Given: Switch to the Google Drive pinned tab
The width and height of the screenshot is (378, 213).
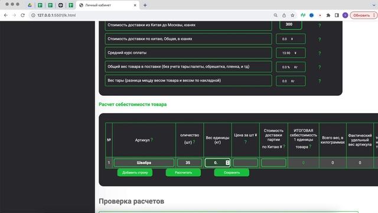Looking at the screenshot, I should click(30, 5).
